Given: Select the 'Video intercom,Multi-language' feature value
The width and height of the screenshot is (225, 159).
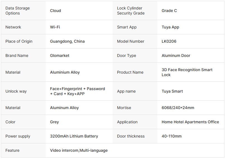Looking at the screenshot, I should click(79, 150).
